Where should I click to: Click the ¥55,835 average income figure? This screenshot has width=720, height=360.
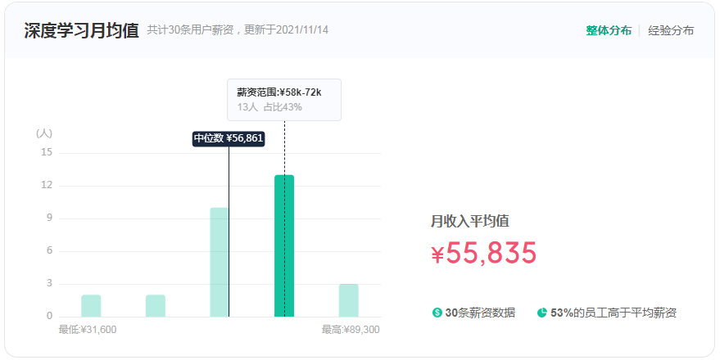tap(484, 253)
